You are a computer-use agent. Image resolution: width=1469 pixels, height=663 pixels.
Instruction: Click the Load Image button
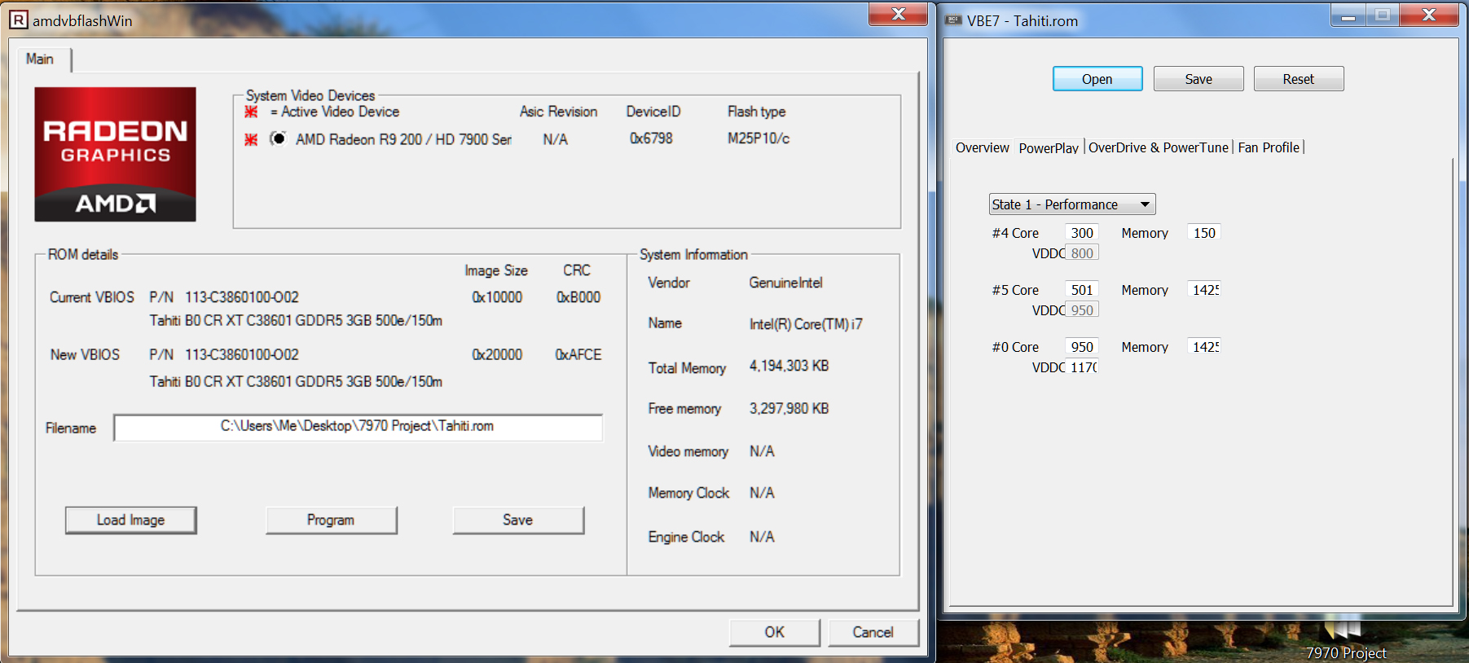(x=130, y=520)
